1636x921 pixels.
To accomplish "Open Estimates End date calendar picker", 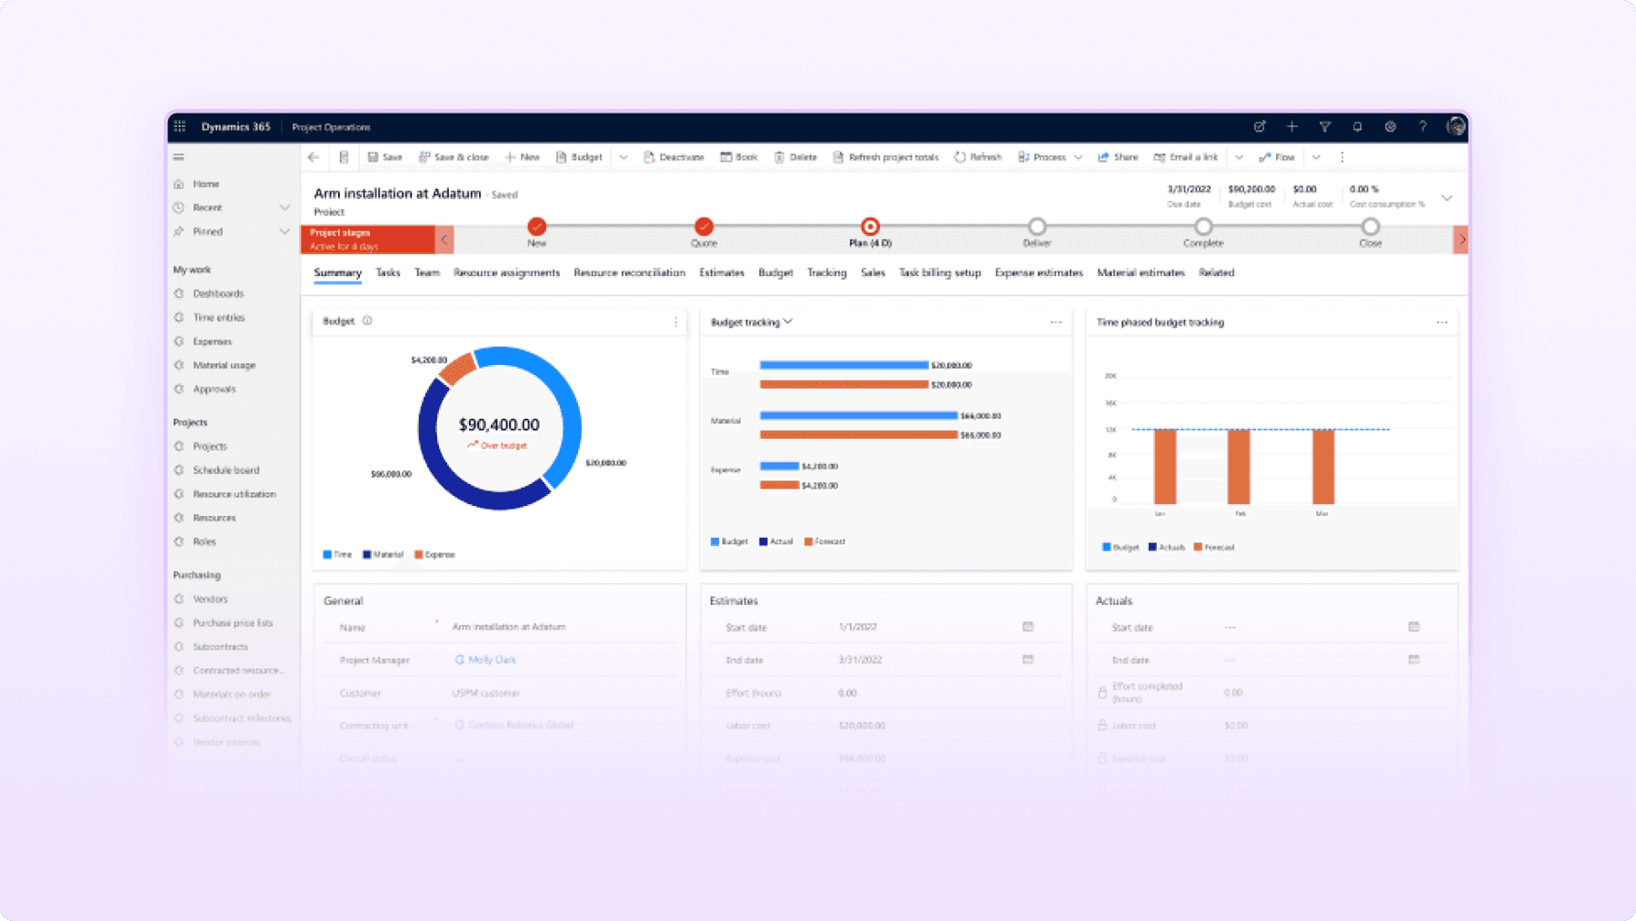I will click(1028, 659).
